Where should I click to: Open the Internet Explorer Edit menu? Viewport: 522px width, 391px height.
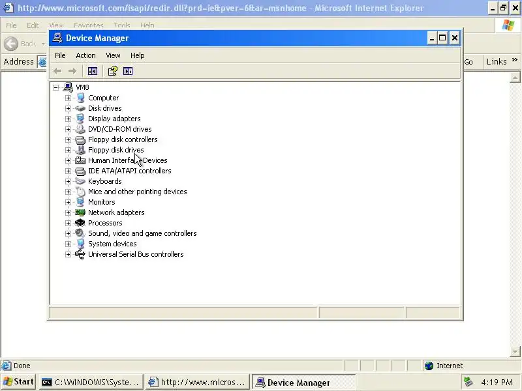32,25
